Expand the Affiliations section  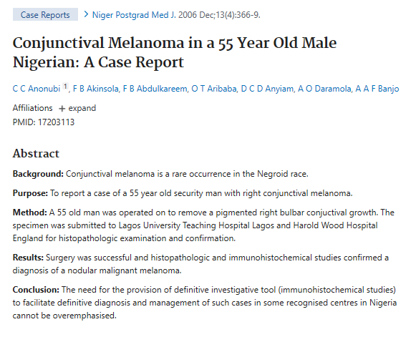pos(77,108)
